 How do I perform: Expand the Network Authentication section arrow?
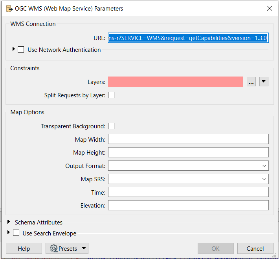tap(14, 49)
